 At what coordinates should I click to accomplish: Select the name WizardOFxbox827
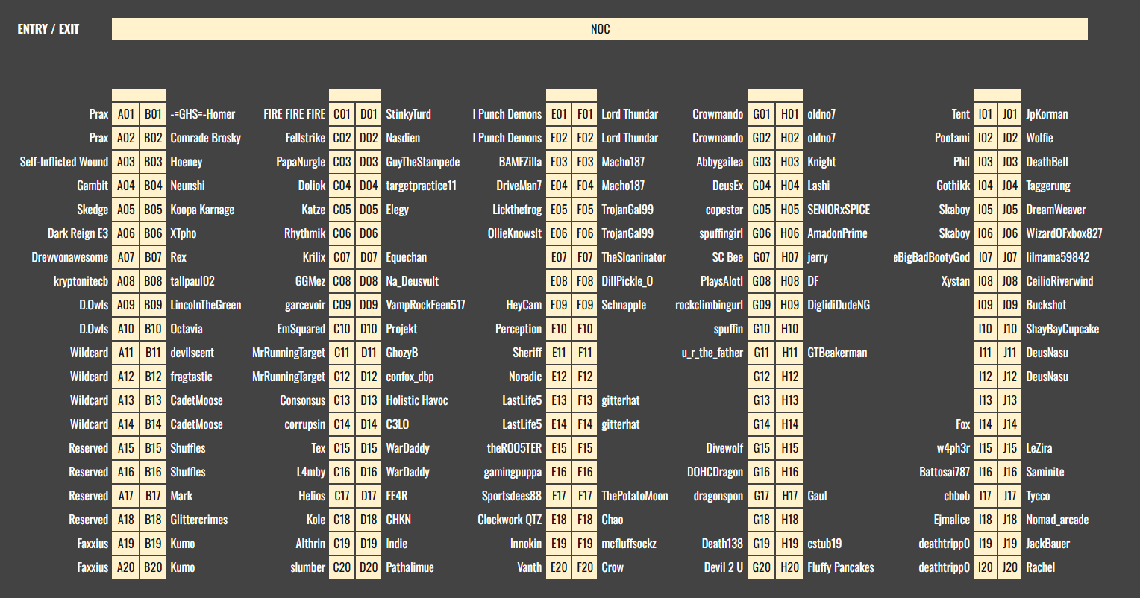(x=1064, y=233)
